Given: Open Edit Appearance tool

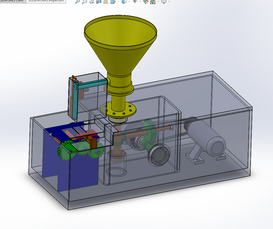Looking at the screenshot, I should (146, 2).
